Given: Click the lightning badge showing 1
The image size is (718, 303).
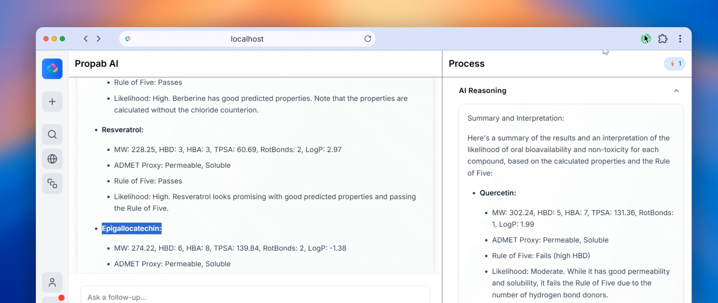Looking at the screenshot, I should coord(675,64).
